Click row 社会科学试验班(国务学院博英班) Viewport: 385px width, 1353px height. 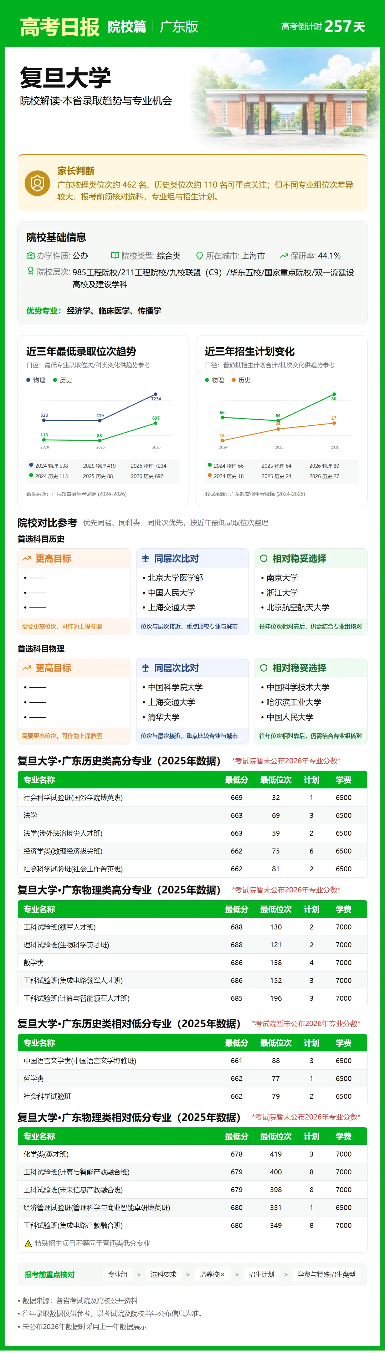192,797
